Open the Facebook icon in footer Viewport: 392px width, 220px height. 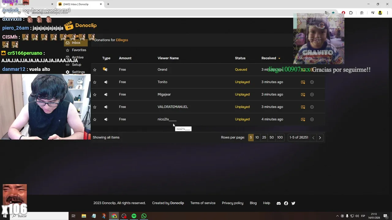[286, 204]
